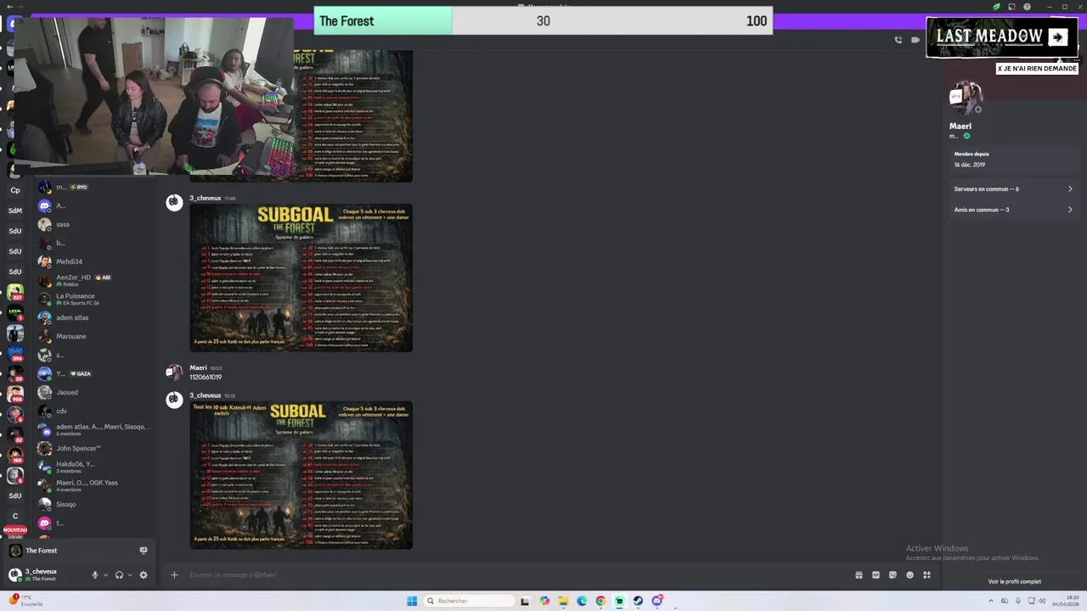Screen dimensions: 1087x611
Task: Open Discord inbox icon in title bar
Action: pos(1011,7)
